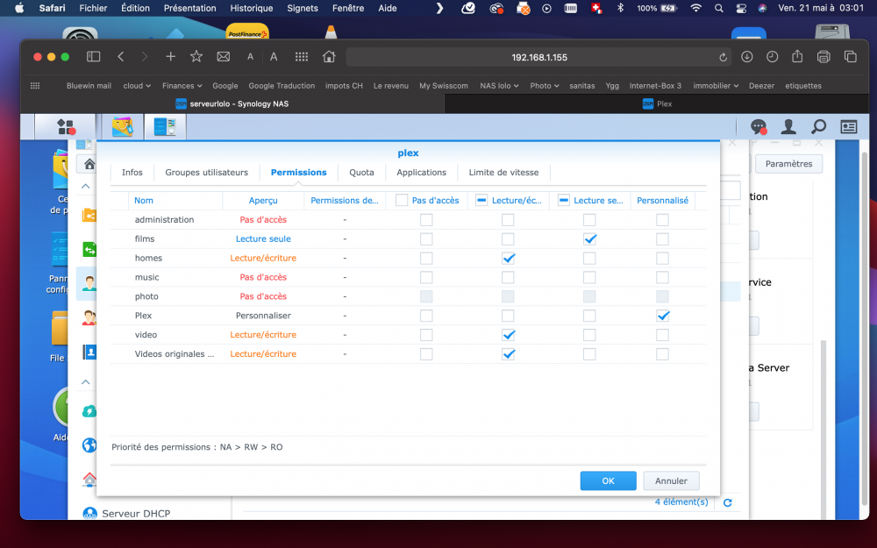
Task: Refresh the list with the reload icon
Action: pos(728,502)
